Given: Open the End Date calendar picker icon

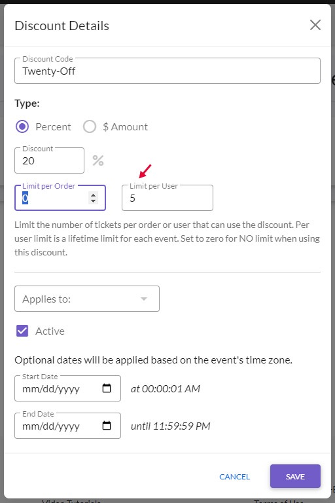Looking at the screenshot, I should tap(107, 426).
